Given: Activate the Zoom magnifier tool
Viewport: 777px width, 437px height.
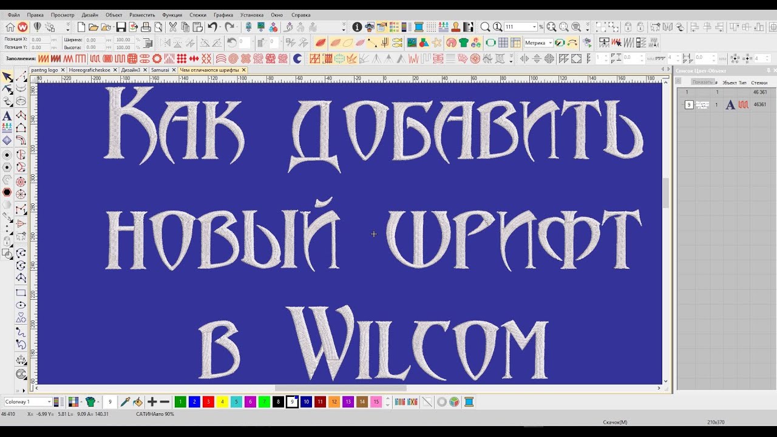Looking at the screenshot, I should point(485,27).
